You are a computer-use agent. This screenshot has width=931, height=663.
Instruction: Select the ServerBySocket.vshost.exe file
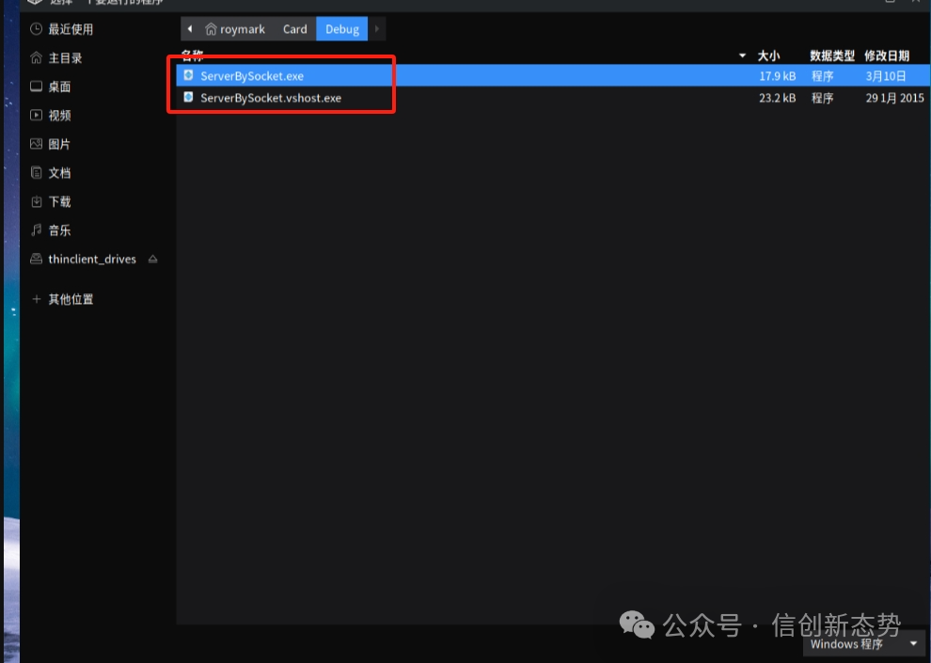(553, 98)
